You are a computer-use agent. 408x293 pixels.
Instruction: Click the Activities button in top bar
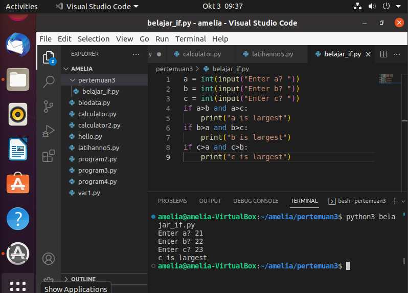[x=21, y=6]
